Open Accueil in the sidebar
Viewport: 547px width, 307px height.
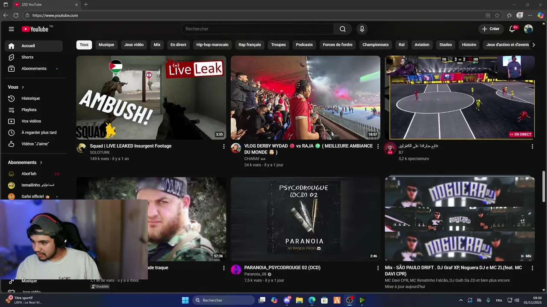(33, 46)
